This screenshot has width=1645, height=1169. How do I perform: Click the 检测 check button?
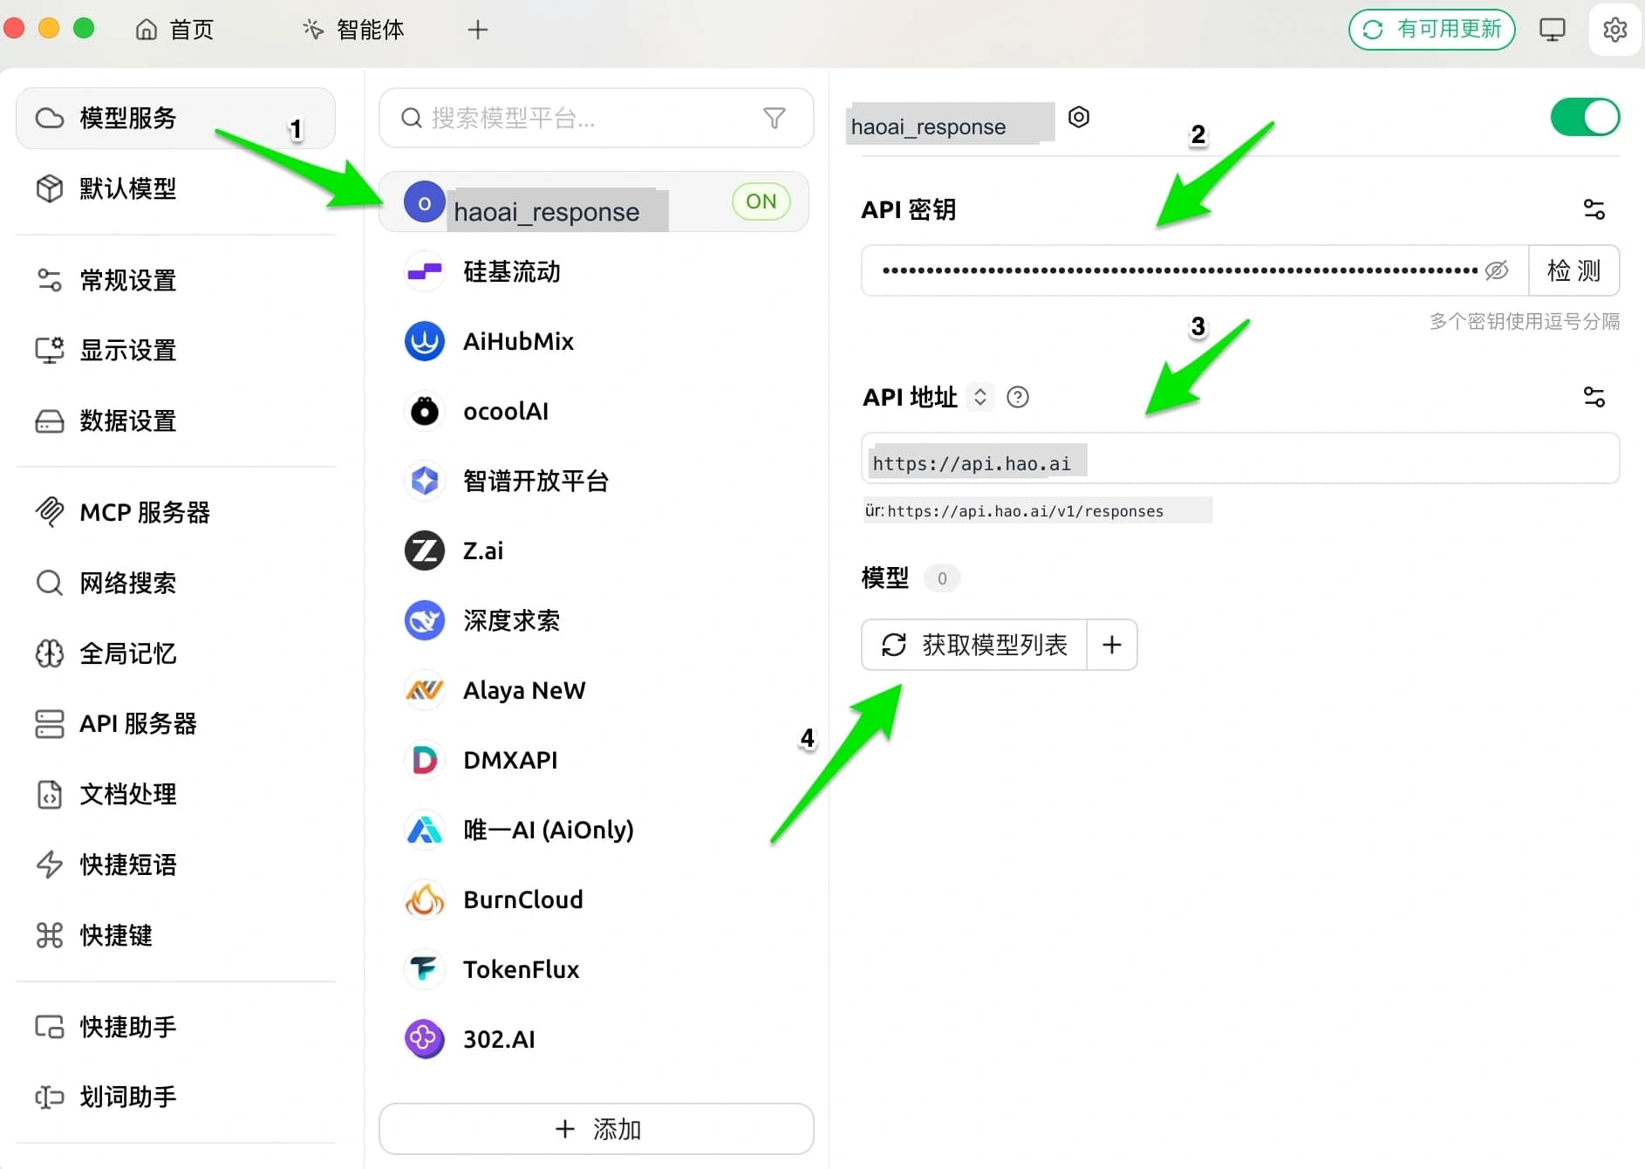coord(1573,270)
